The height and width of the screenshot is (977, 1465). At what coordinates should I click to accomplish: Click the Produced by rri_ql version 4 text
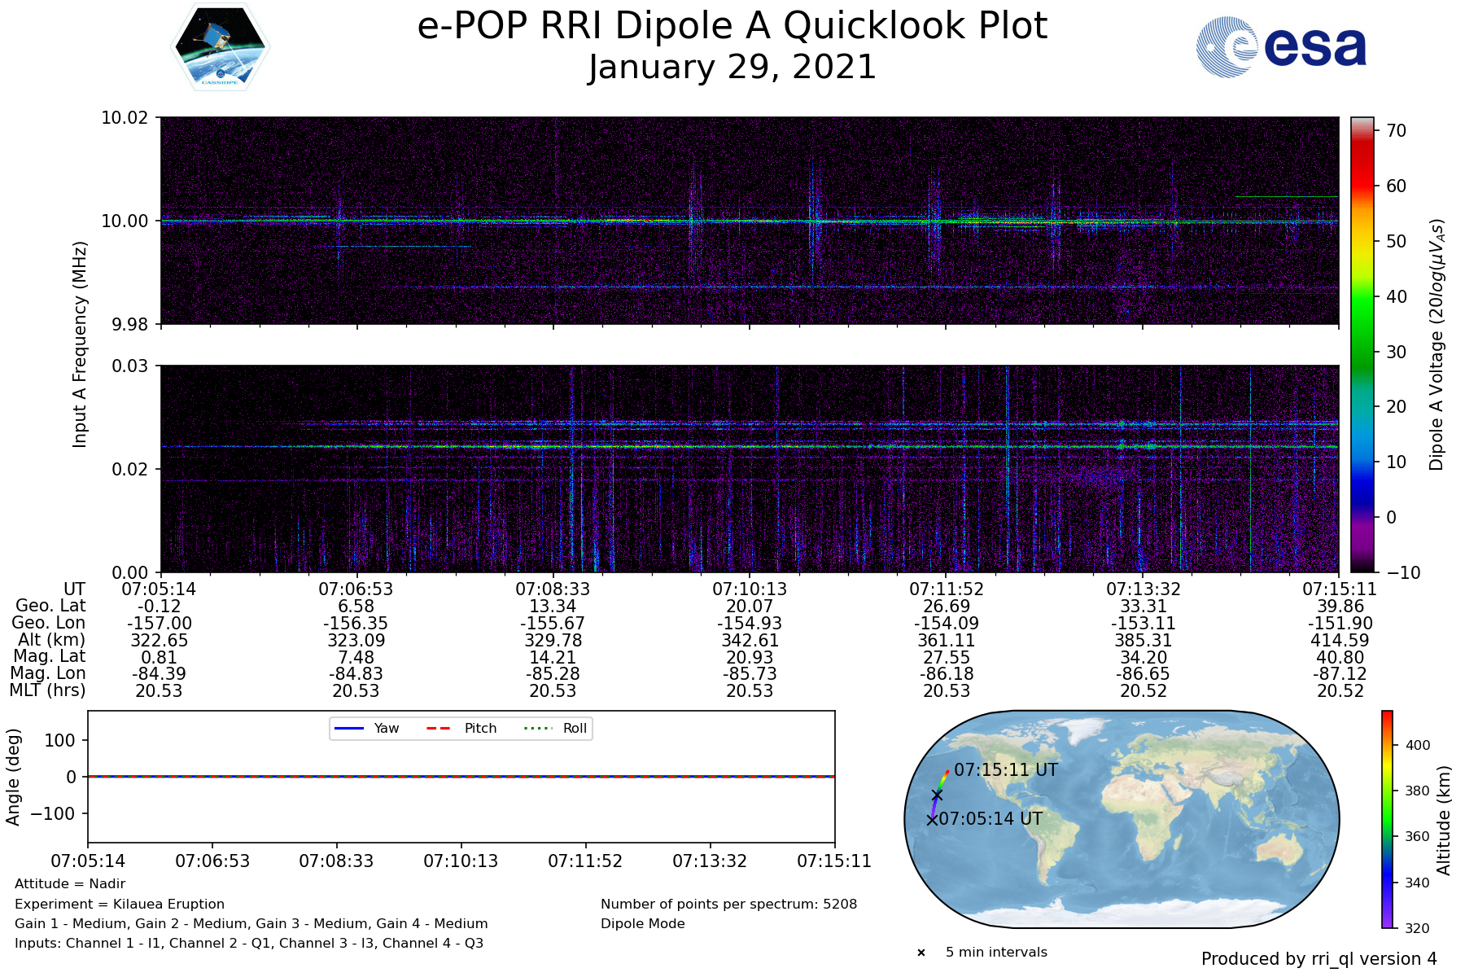1318,959
